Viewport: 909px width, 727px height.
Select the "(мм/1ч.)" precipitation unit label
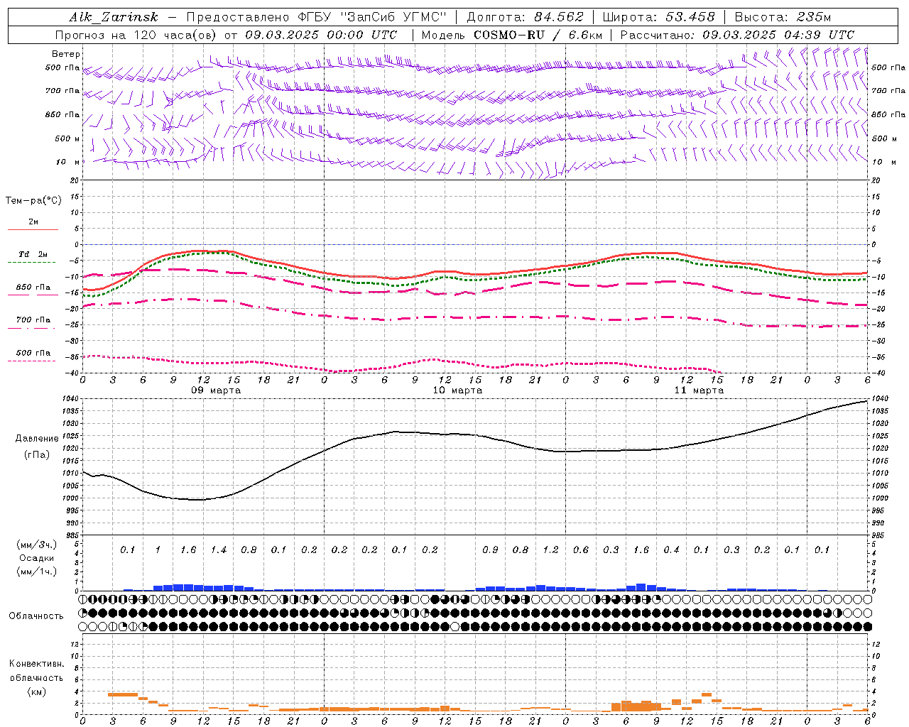(x=38, y=572)
